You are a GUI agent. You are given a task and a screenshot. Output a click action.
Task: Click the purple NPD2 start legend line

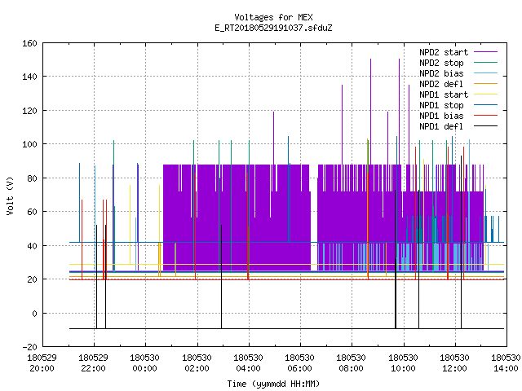[x=485, y=52]
